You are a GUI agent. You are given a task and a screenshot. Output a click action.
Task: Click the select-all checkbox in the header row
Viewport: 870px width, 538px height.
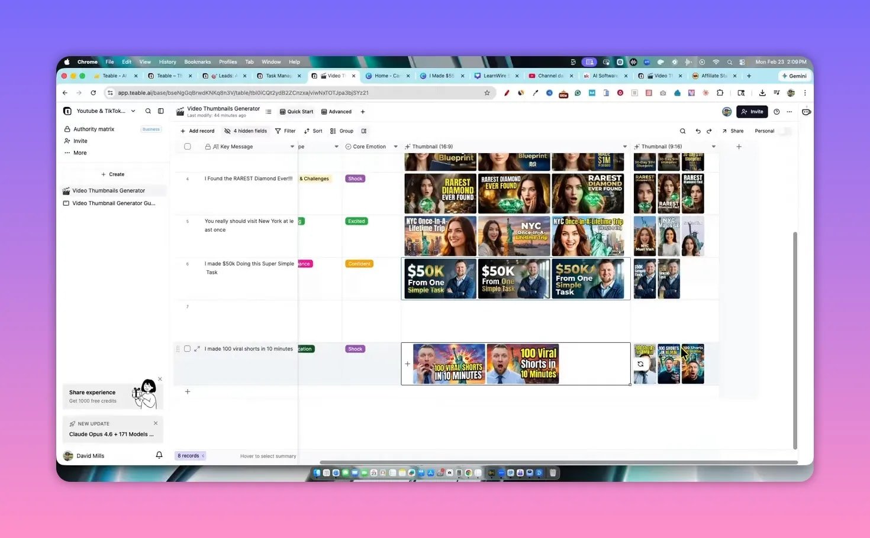[188, 146]
